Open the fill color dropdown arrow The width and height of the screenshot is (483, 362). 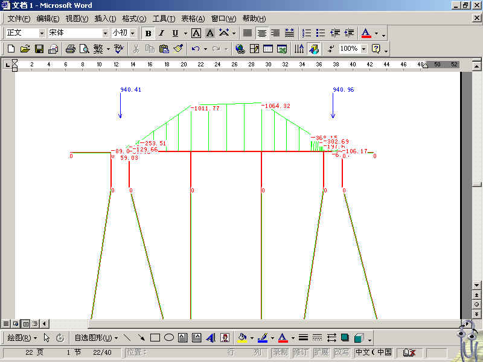(x=252, y=338)
